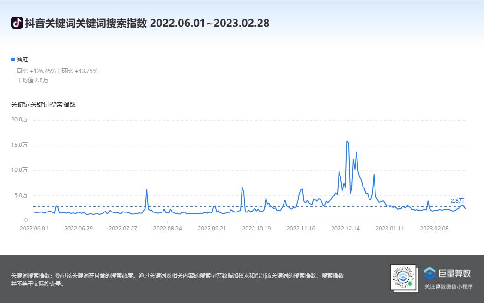Viewport: 484px width, 303px height.
Task: Select the 巨量算数 brand wordmark
Action: click(456, 272)
